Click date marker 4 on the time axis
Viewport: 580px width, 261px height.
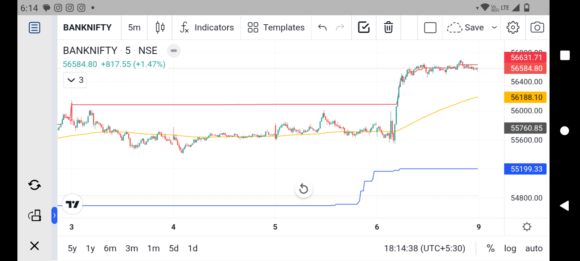[173, 227]
